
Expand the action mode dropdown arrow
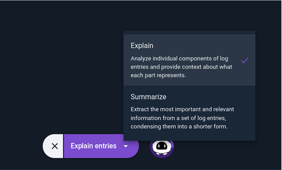point(126,146)
